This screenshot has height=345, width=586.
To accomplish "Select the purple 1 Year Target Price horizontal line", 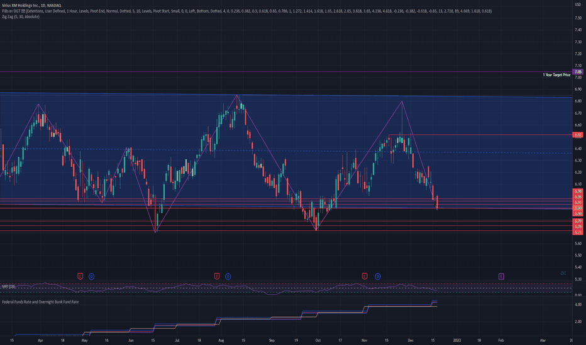I will [x=286, y=72].
